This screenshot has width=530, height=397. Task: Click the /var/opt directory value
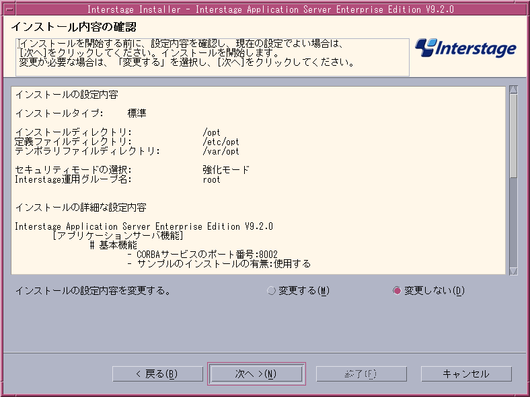[x=221, y=151]
